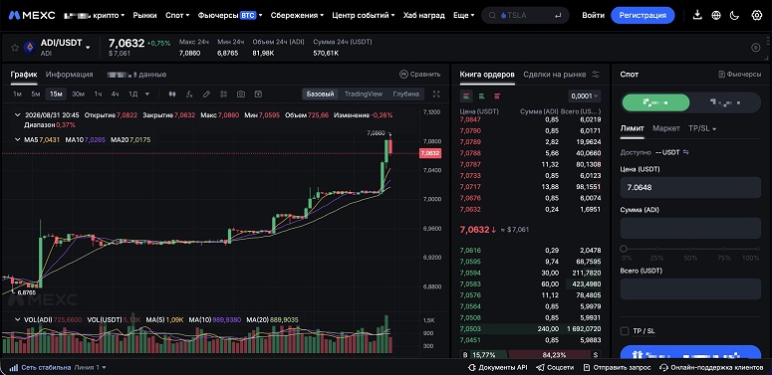The image size is (772, 375).
Task: Open candlestick chart type icon
Action: (x=172, y=94)
